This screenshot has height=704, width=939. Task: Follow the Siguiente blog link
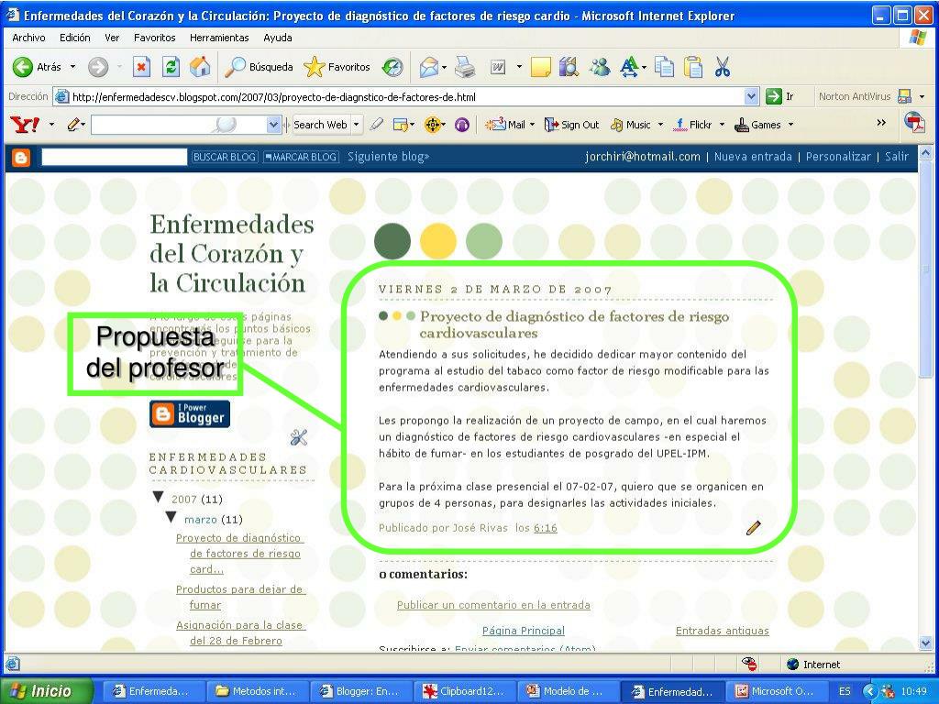pos(388,157)
